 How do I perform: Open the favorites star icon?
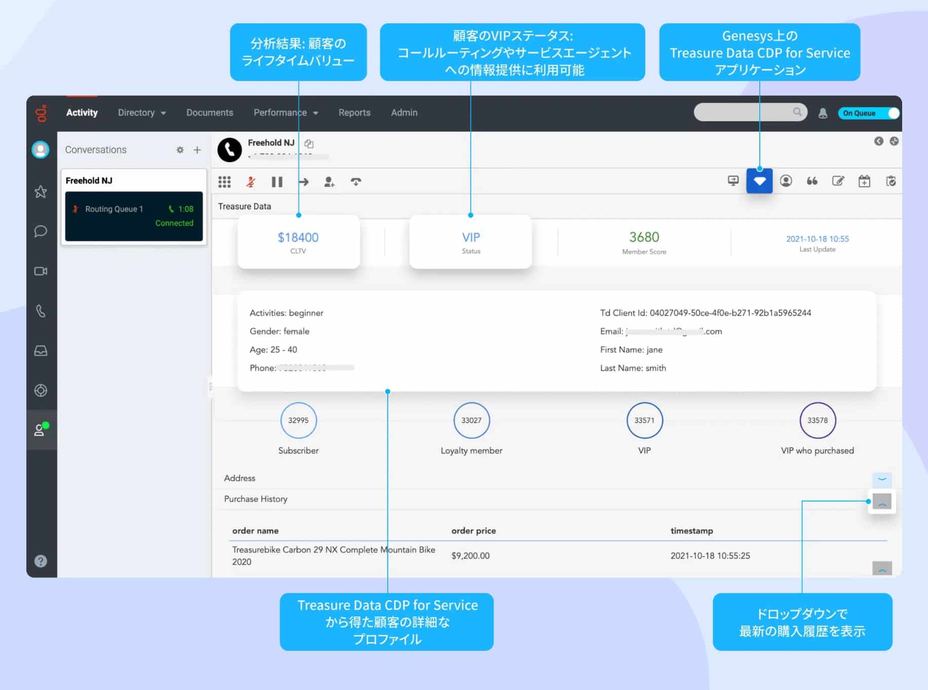click(x=41, y=192)
